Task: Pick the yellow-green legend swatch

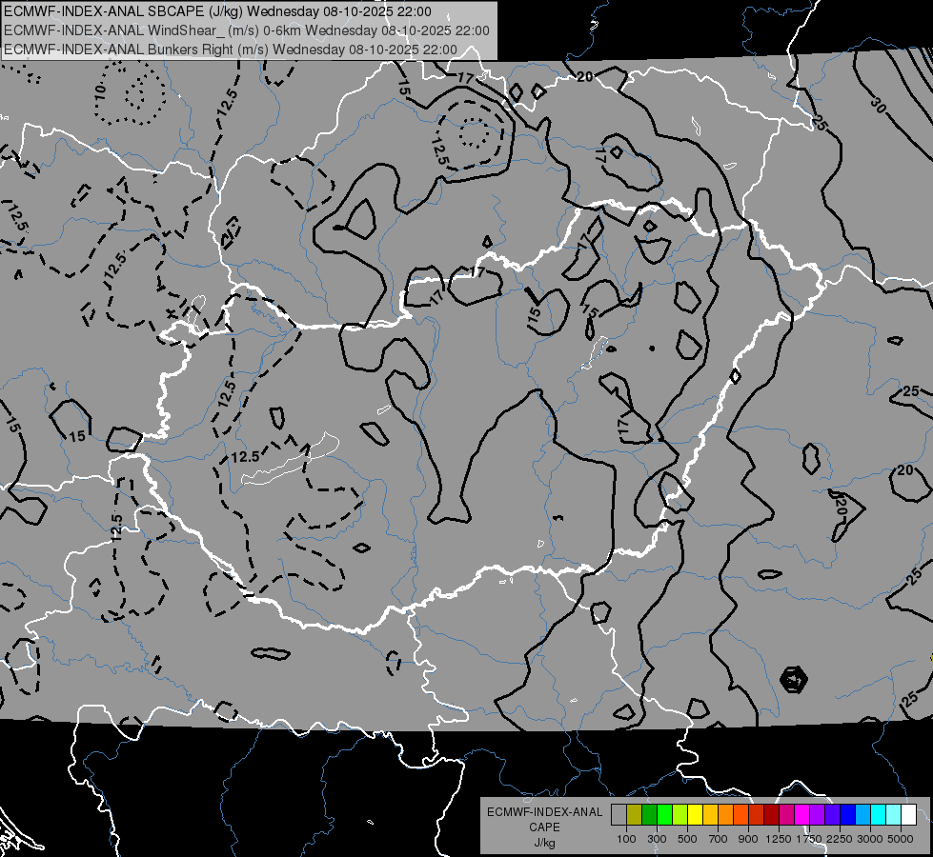Action: (x=680, y=814)
